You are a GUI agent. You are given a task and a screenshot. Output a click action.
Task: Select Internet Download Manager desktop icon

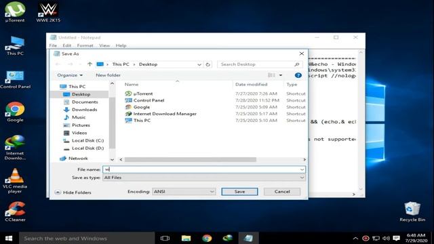click(15, 148)
